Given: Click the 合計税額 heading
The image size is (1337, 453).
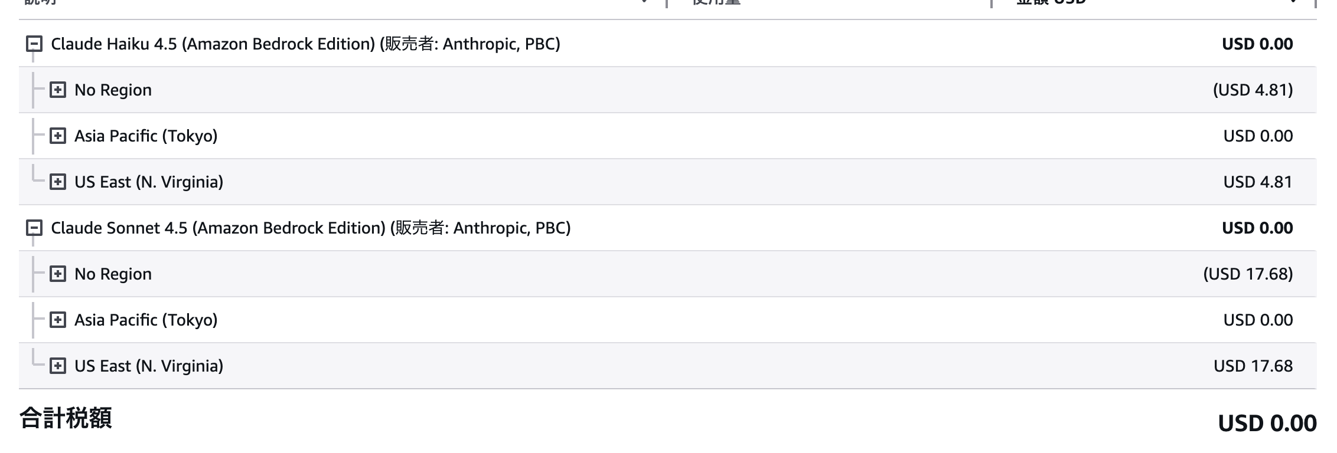Looking at the screenshot, I should point(66,418).
